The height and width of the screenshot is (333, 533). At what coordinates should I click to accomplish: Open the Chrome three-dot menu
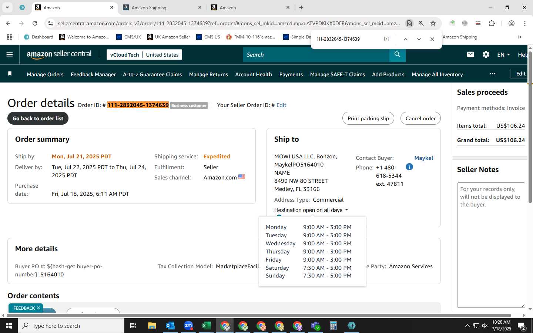(x=525, y=23)
